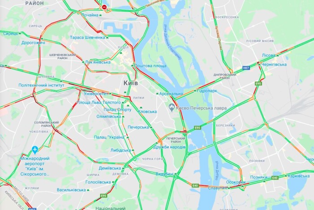Select the Kyiv airport plane icon
Viewport: 314px width, 210px height.
coord(35,150)
